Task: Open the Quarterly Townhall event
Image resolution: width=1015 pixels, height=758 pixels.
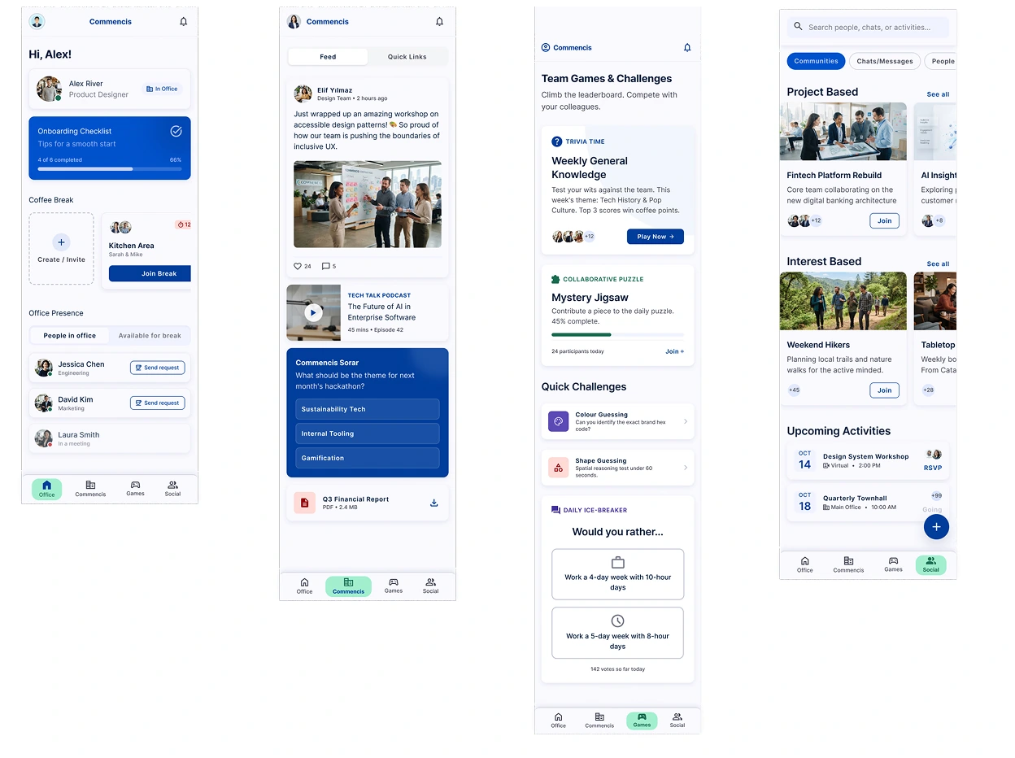Action: pyautogui.click(x=868, y=502)
